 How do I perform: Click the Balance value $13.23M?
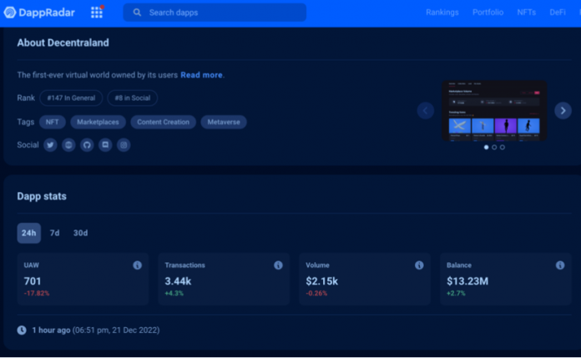coord(467,281)
